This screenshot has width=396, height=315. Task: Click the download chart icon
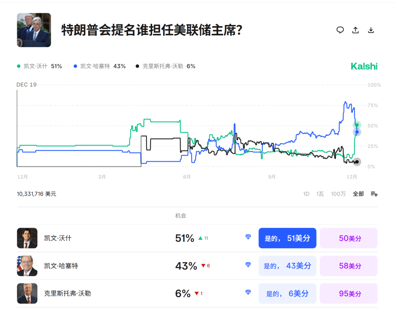tap(371, 30)
